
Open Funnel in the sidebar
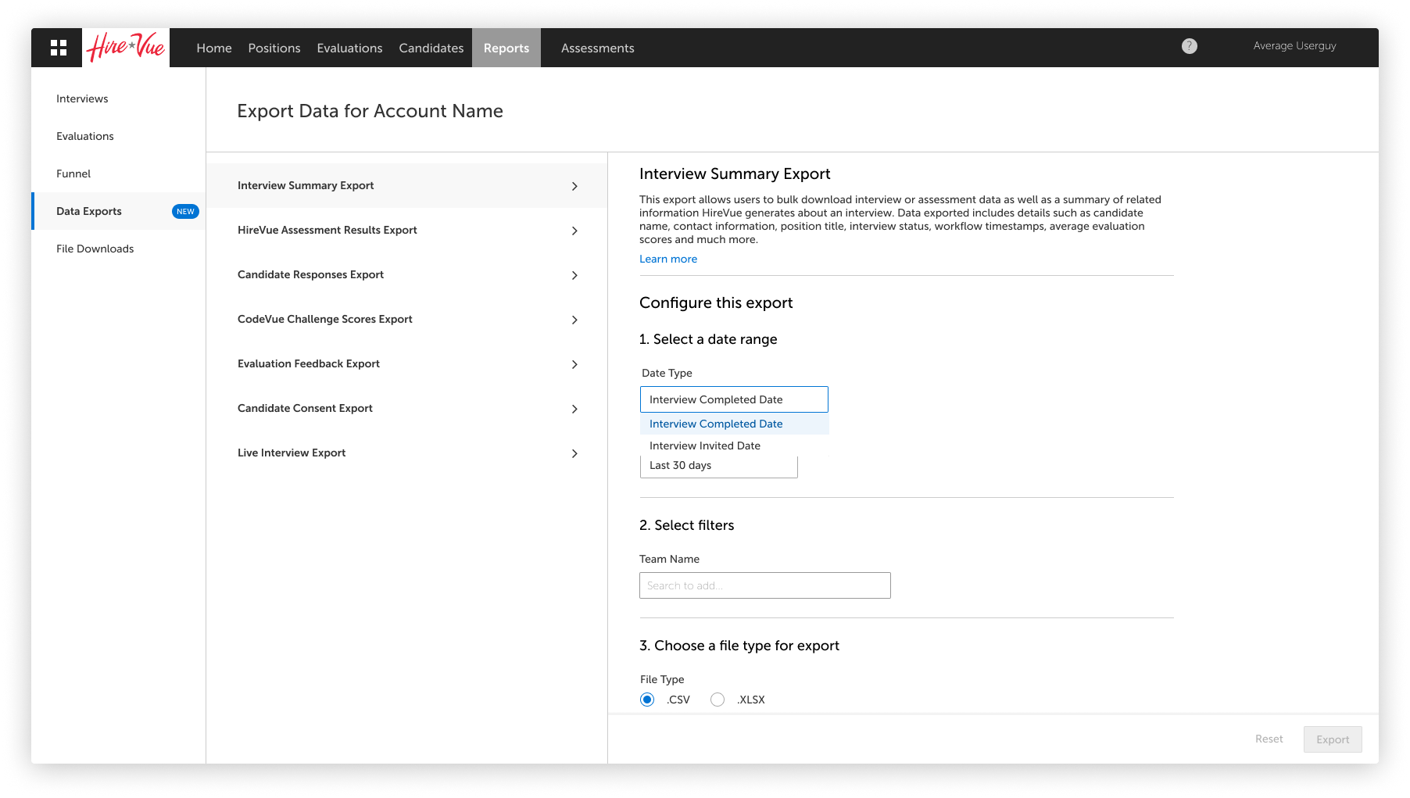(73, 174)
